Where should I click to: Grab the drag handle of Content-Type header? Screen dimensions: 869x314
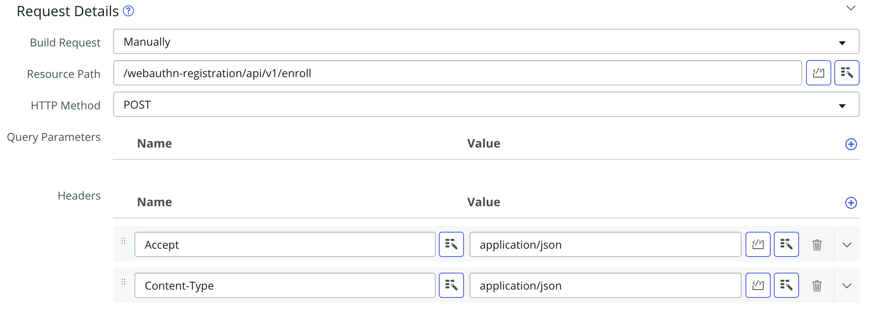(123, 282)
